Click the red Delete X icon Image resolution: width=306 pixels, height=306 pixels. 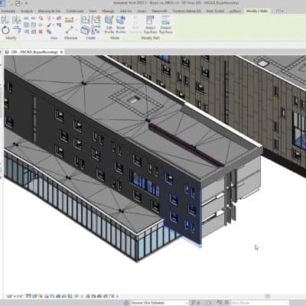(41, 31)
